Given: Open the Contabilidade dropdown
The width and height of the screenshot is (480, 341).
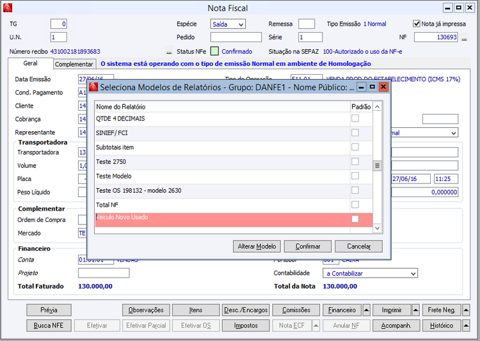Looking at the screenshot, I should [370, 273].
